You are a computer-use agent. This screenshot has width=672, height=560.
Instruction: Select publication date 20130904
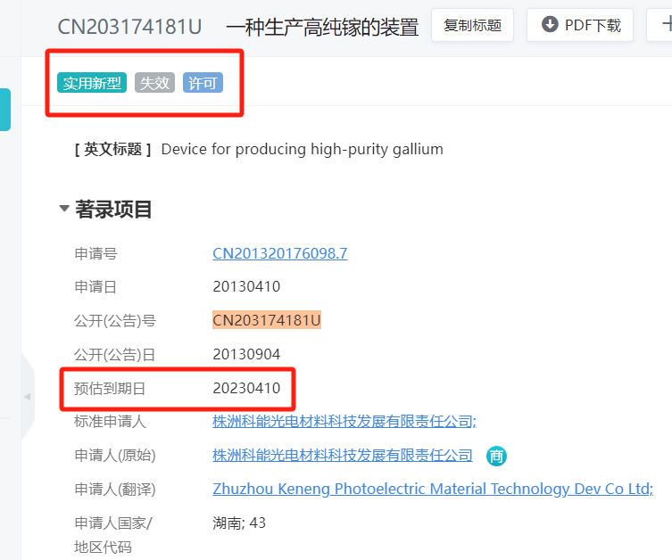246,354
